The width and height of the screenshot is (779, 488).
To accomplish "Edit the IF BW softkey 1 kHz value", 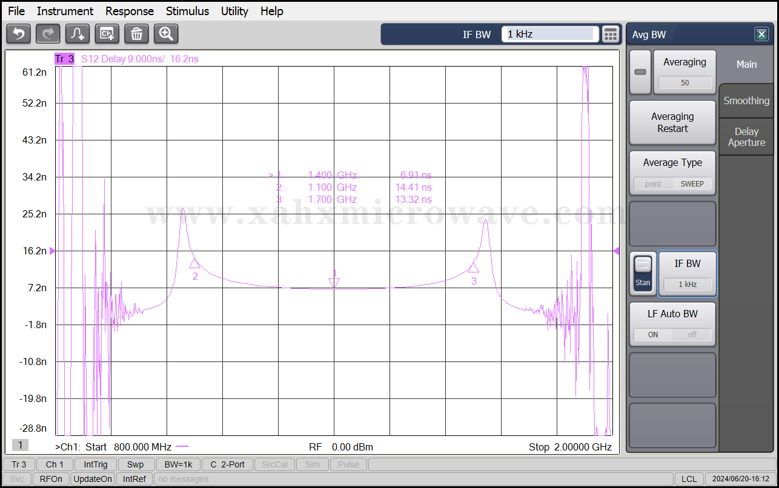I will click(x=687, y=284).
